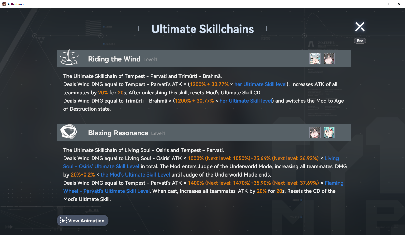
Task: Select the Riding the Wind skill icon
Action: click(x=69, y=57)
